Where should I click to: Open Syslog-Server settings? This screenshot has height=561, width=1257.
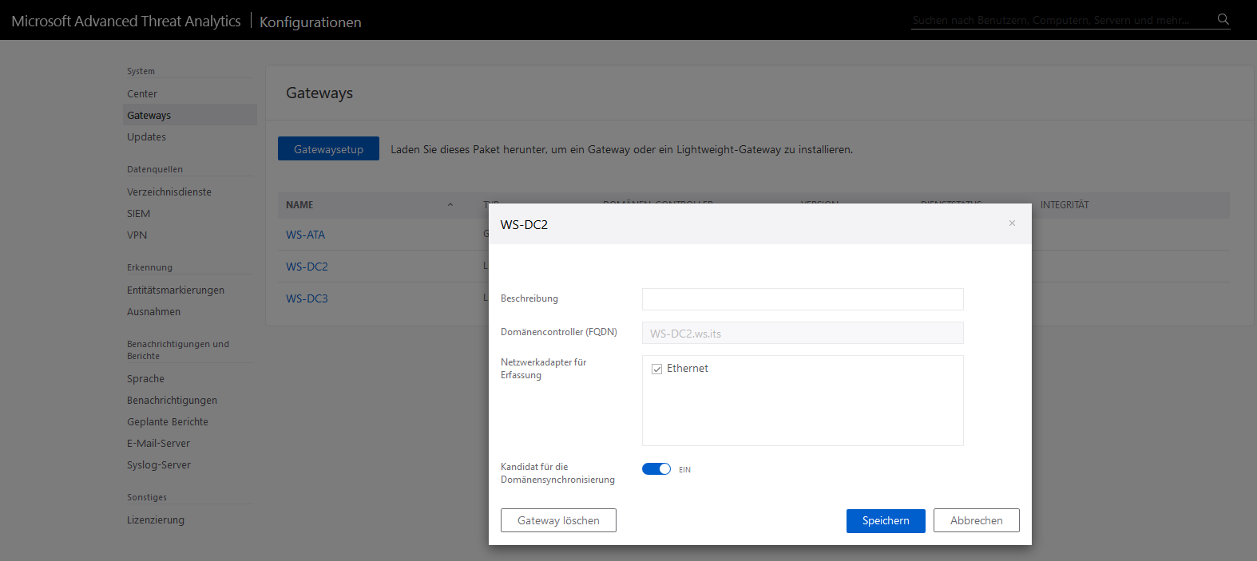(159, 464)
